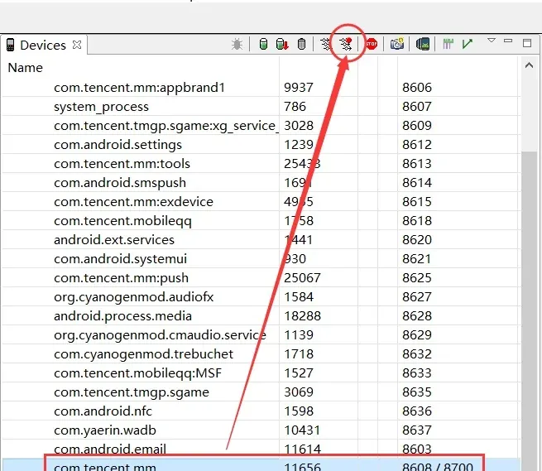Click the Dump HPROF file icon
The image size is (542, 471).
pyautogui.click(x=282, y=44)
